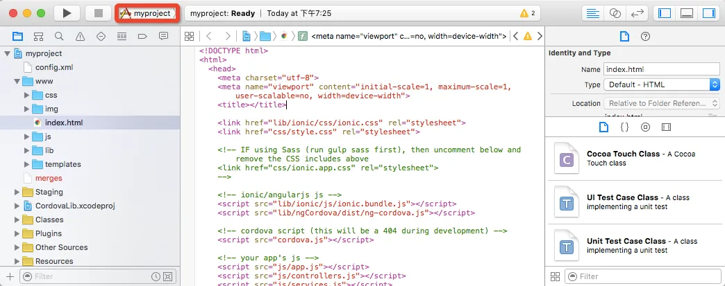Open the Test navigator tab
Viewport: 725px width, 286px height.
101,36
